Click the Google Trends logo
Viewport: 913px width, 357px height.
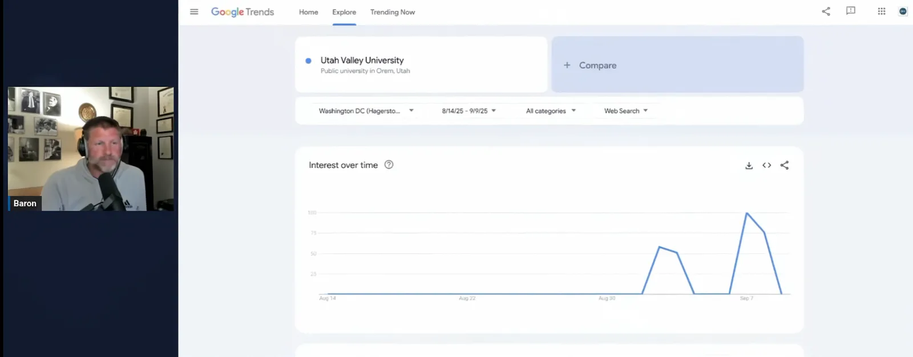click(243, 12)
